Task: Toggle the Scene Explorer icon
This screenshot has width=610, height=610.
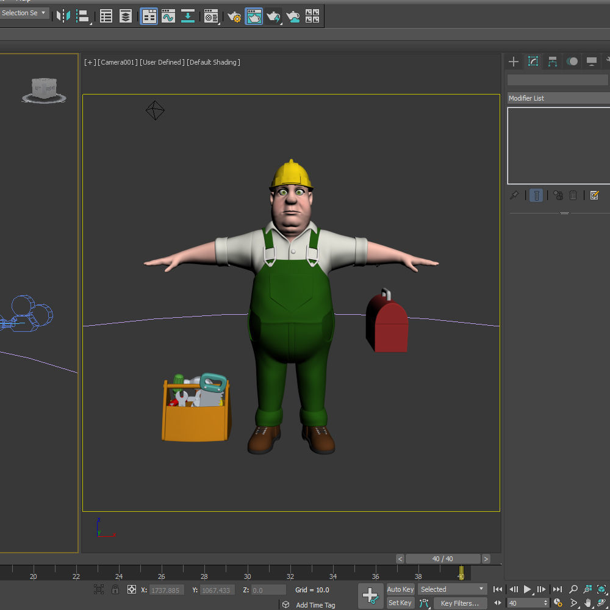Action: (106, 16)
